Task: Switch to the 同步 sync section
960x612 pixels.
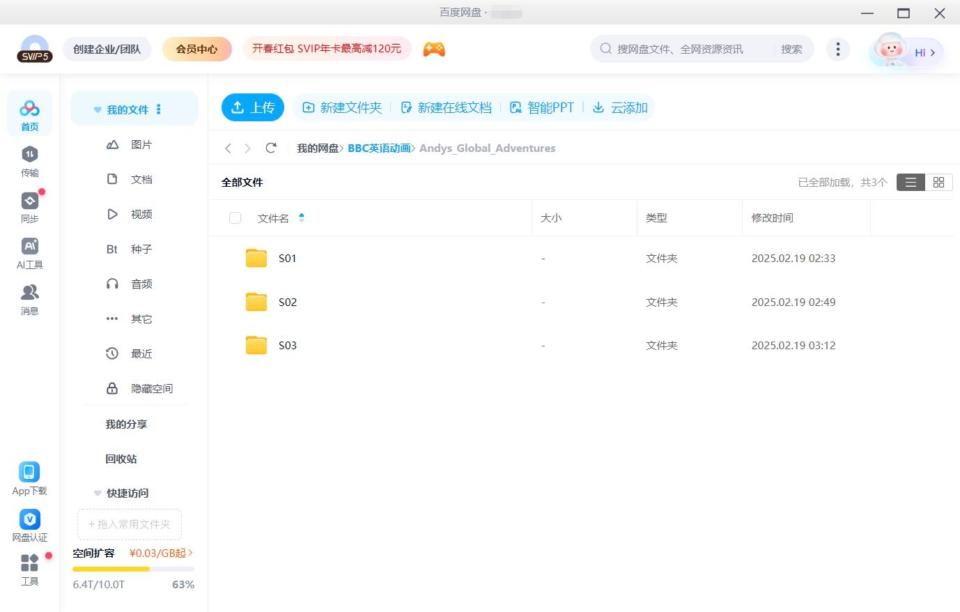Action: [29, 206]
